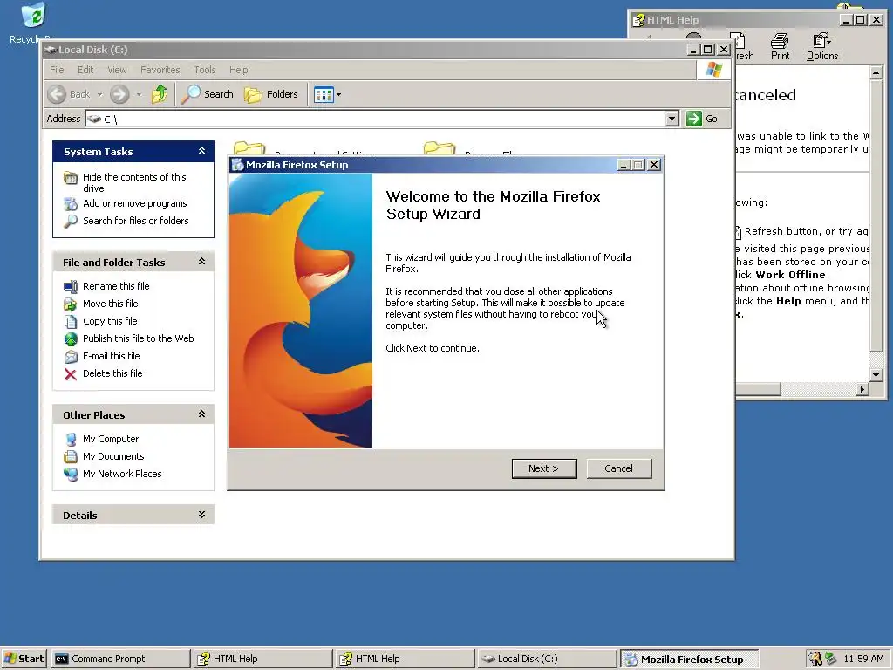Viewport: 893px width, 670px height.
Task: Click the My Computer icon in Other Places
Action: (71, 440)
